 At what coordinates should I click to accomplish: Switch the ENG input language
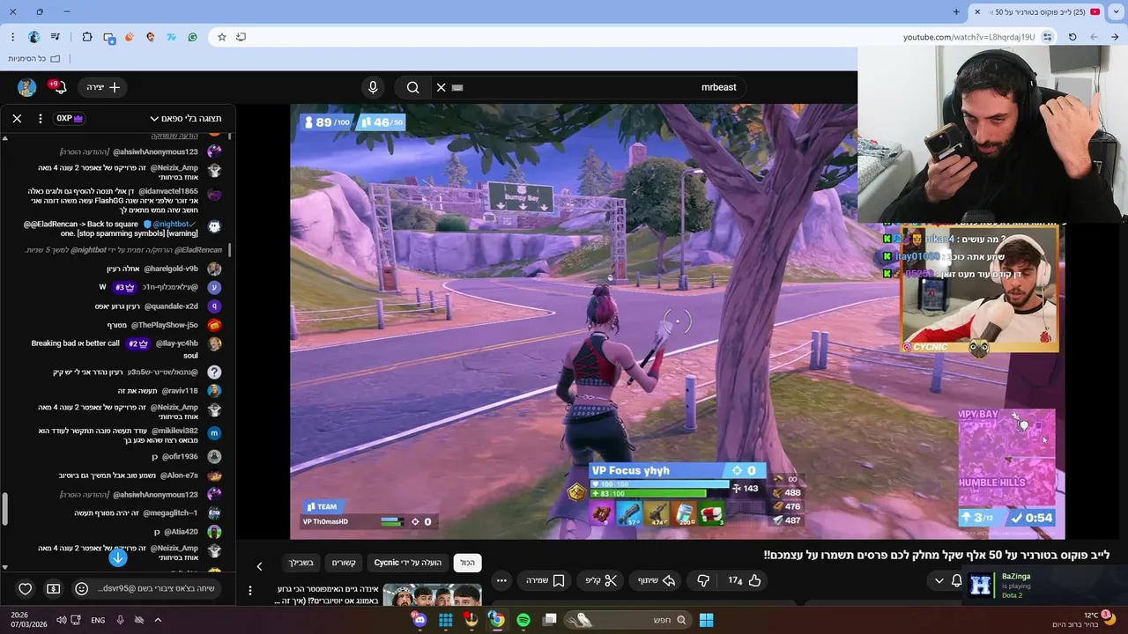point(98,620)
